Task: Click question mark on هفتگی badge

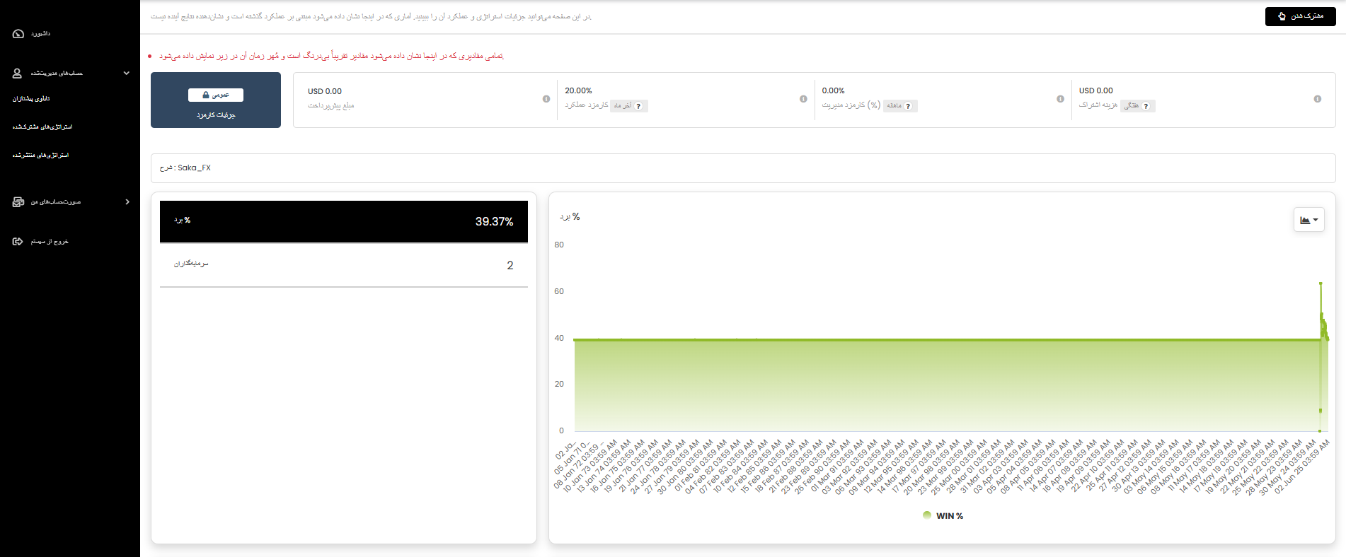Action: click(x=1146, y=106)
